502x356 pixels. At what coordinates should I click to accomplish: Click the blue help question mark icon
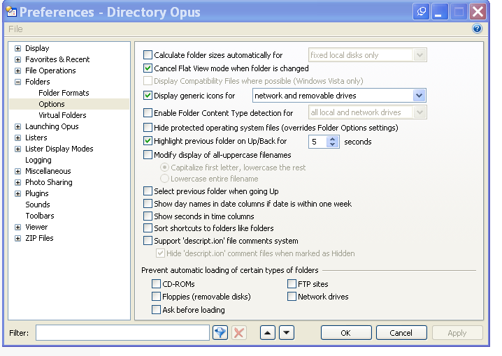click(x=477, y=29)
